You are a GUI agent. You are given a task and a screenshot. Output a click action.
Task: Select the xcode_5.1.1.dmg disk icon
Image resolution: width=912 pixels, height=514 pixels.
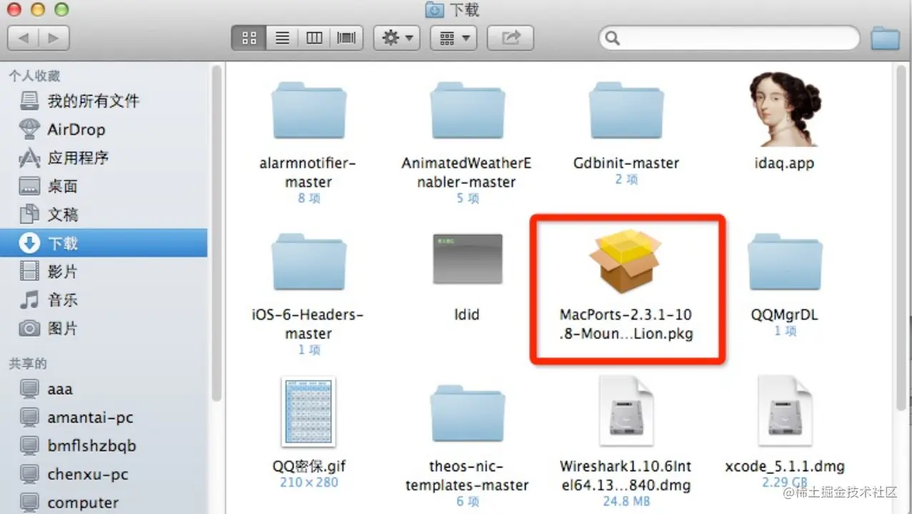785,413
